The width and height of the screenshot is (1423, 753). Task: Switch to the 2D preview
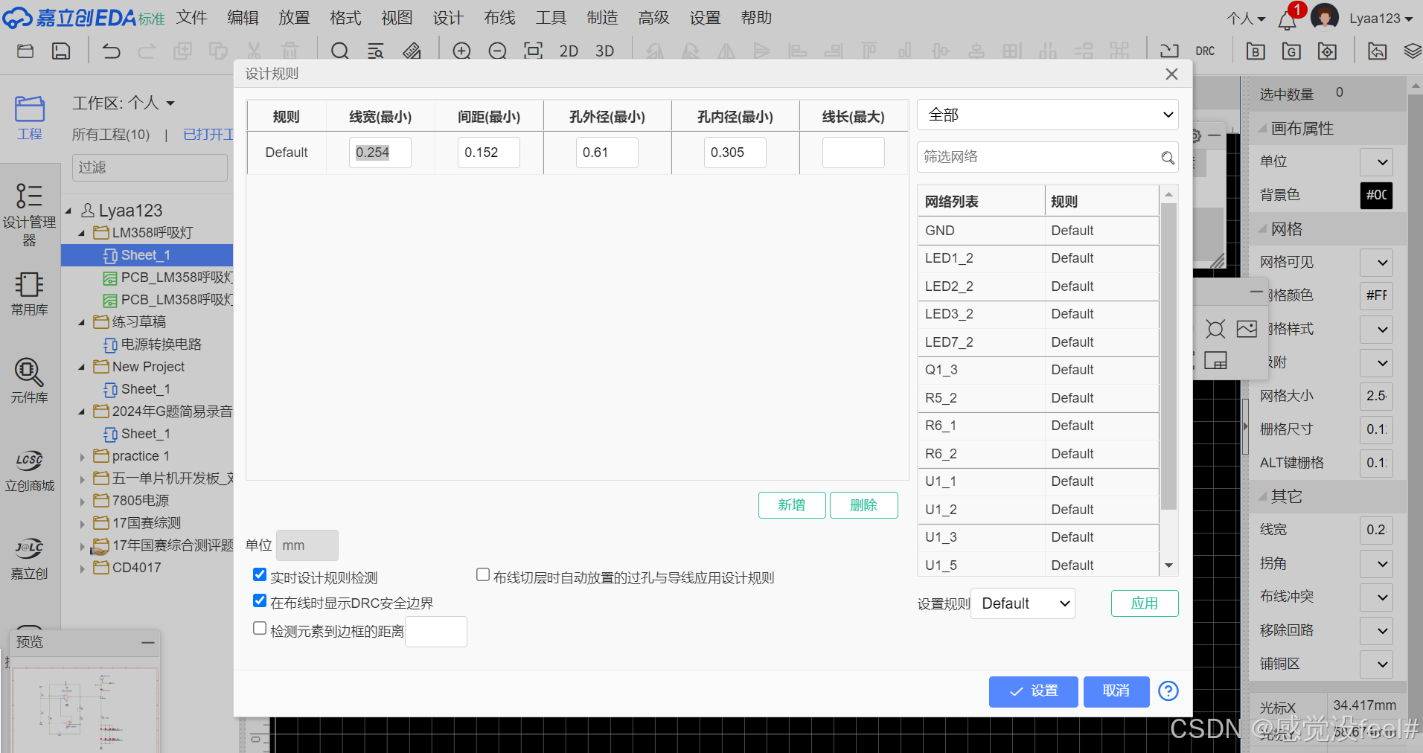point(569,51)
